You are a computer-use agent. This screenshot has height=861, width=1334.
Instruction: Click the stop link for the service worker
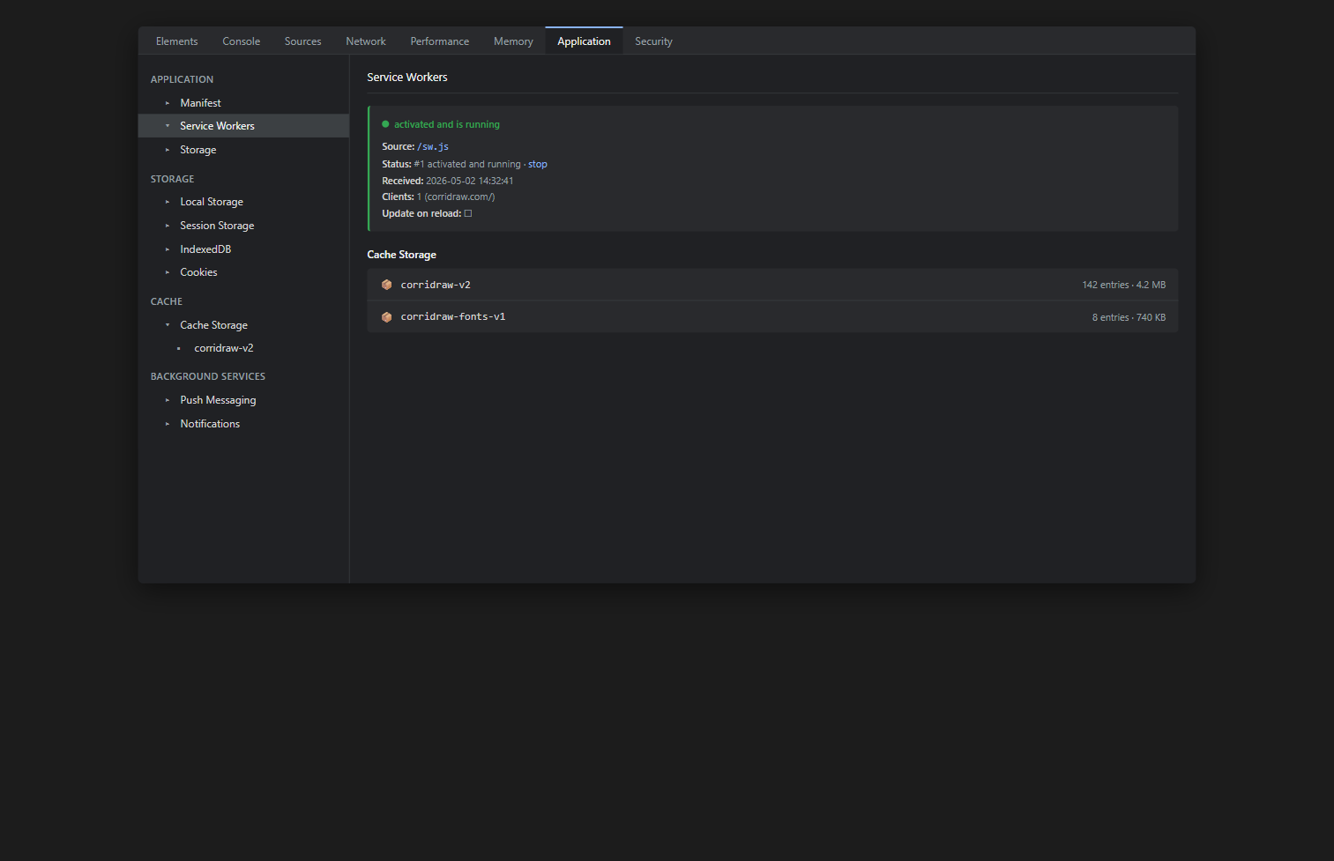[538, 164]
